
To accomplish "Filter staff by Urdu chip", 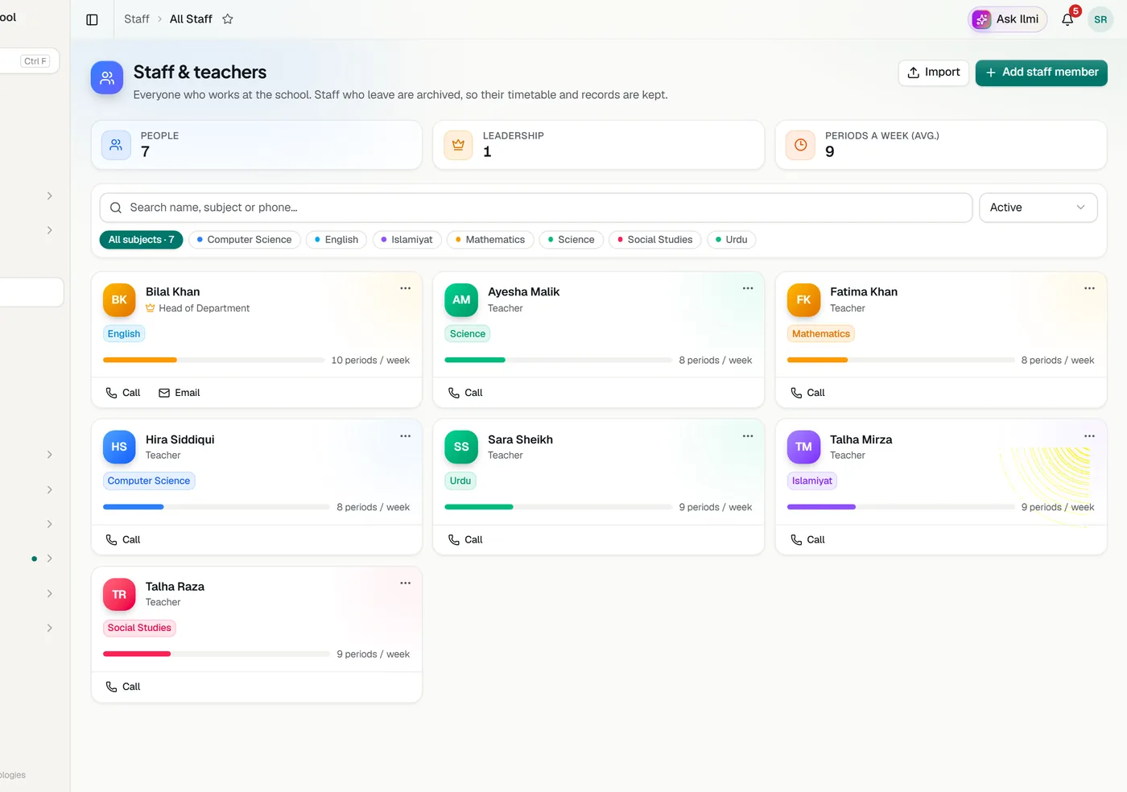I will pyautogui.click(x=732, y=240).
